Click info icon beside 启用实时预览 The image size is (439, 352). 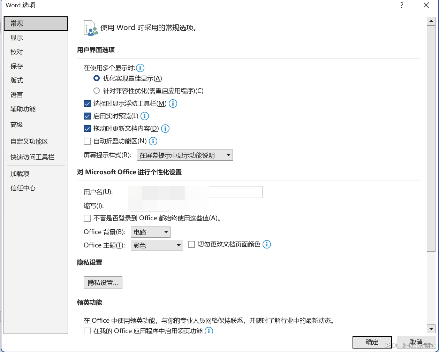pyautogui.click(x=145, y=116)
